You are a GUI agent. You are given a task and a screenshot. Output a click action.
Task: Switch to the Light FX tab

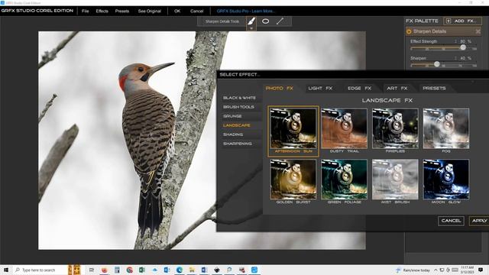[x=320, y=89]
